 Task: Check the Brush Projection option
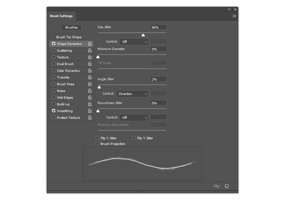coord(97,144)
